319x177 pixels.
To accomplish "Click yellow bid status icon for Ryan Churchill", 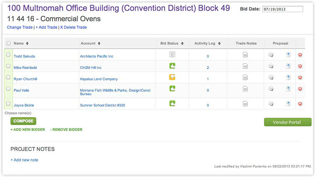I will pos(172,77).
